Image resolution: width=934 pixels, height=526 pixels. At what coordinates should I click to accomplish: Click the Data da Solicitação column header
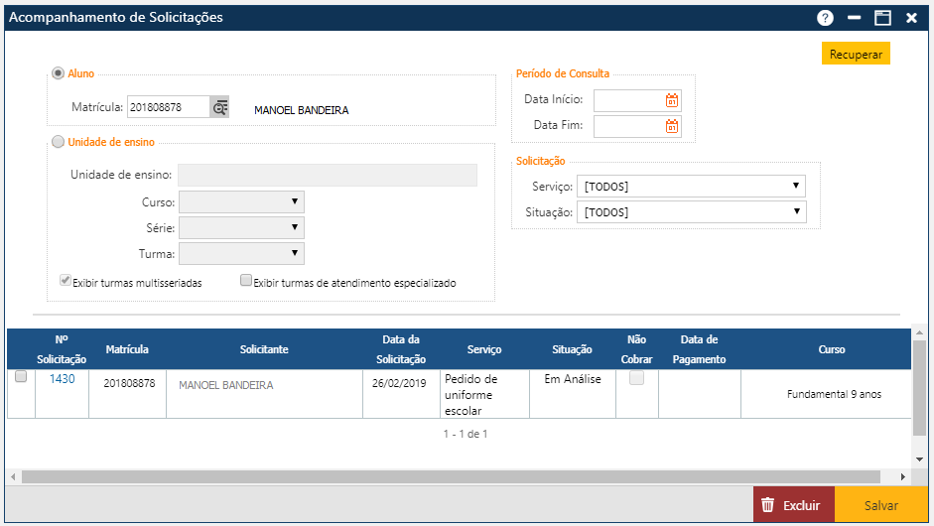(401, 349)
